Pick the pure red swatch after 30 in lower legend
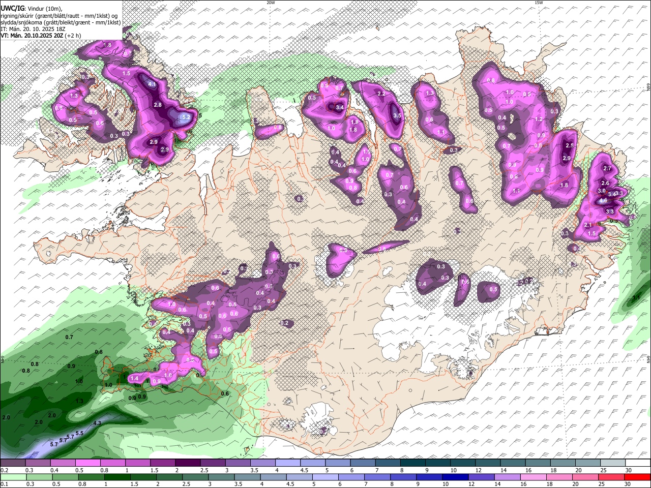This screenshot has height=488, width=651. click(x=638, y=477)
